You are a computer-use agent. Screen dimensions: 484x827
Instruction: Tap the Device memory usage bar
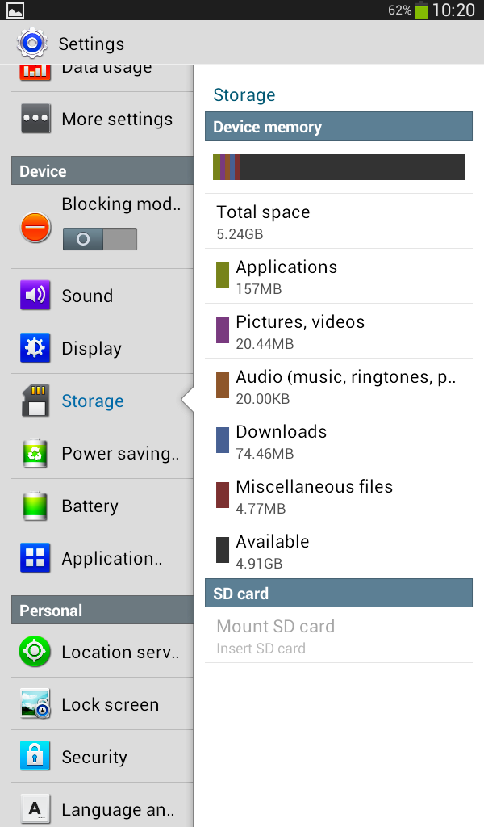(x=339, y=167)
